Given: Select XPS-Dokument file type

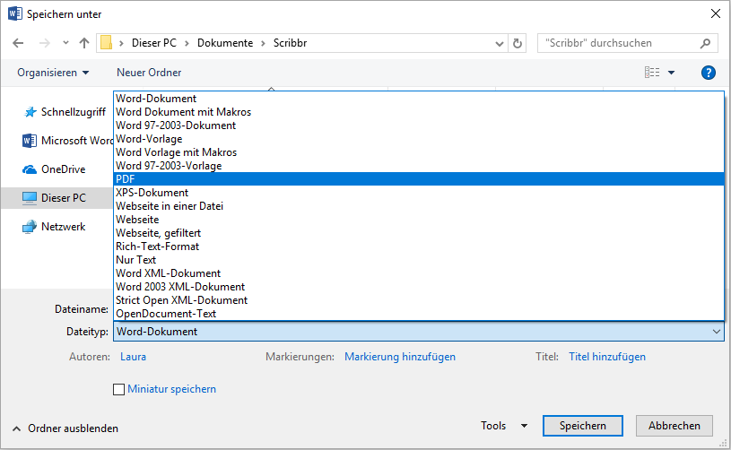Looking at the screenshot, I should coord(419,193).
